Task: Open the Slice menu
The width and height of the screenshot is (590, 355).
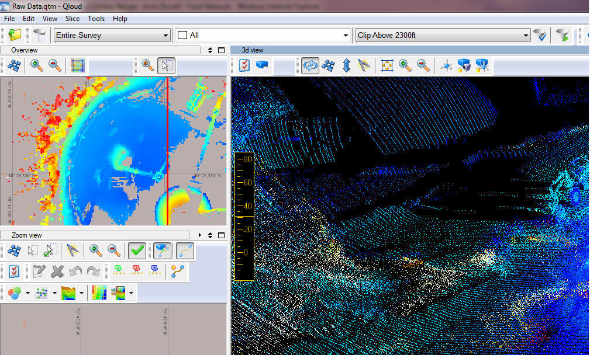Action: 73,19
